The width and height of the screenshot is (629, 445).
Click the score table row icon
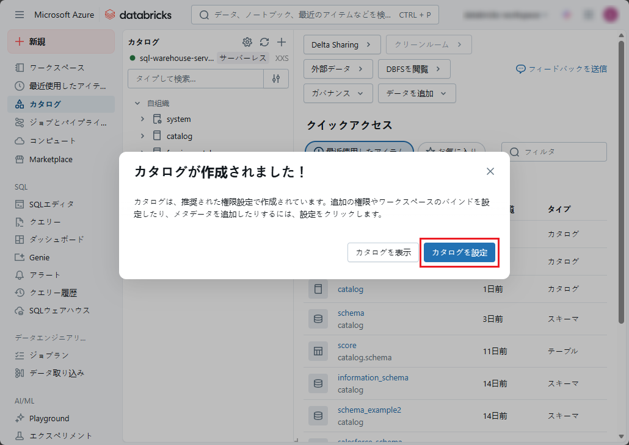[x=318, y=351]
